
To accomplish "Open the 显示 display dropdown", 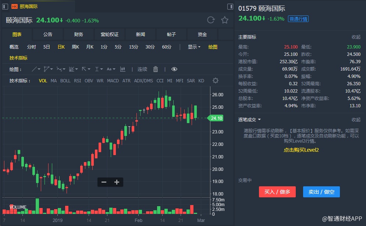I will (x=194, y=47).
